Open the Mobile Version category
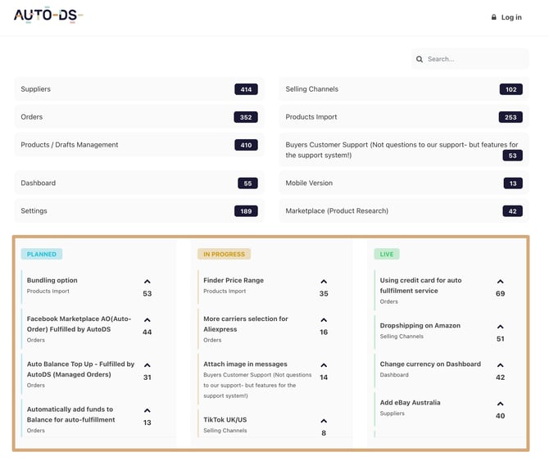The height and width of the screenshot is (461, 549). (x=404, y=183)
